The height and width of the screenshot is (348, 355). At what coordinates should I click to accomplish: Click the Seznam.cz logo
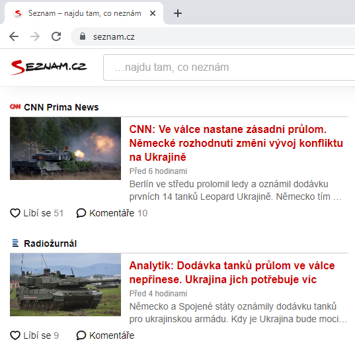(49, 67)
